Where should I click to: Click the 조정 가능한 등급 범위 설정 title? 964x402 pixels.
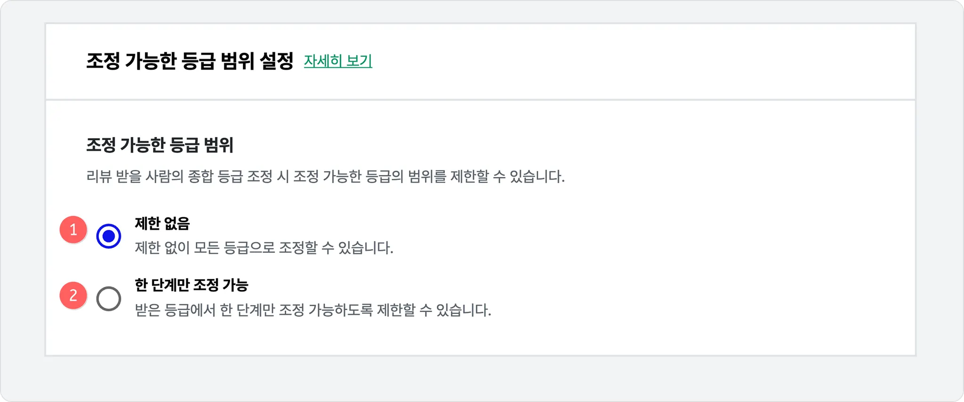(190, 61)
